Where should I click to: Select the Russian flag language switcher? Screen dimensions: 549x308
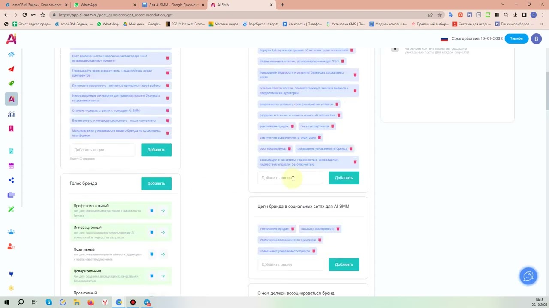tap(444, 39)
